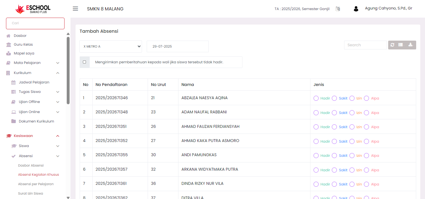The image size is (425, 199).
Task: Refresh the attendance table
Action: pyautogui.click(x=392, y=45)
